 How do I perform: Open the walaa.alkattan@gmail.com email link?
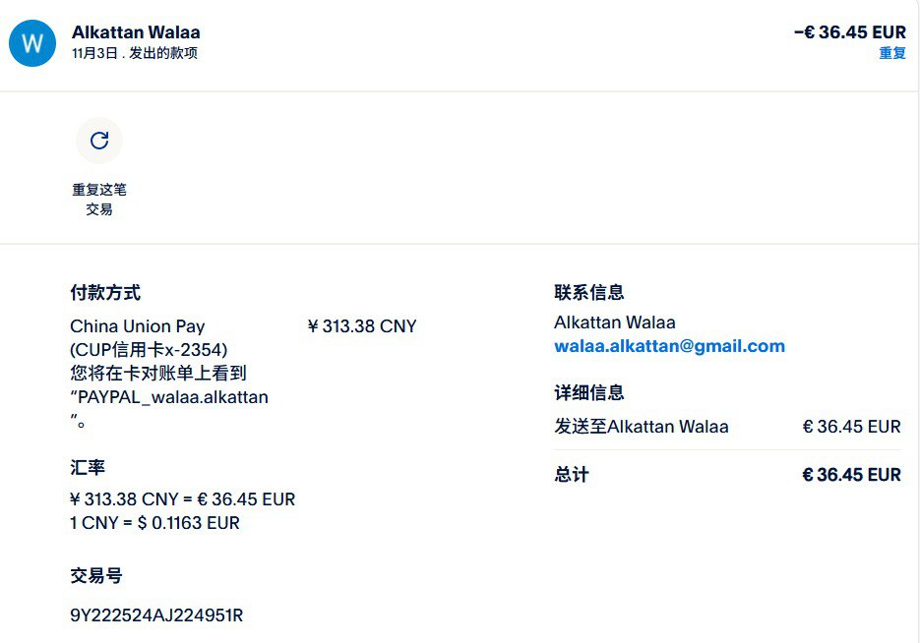[669, 346]
